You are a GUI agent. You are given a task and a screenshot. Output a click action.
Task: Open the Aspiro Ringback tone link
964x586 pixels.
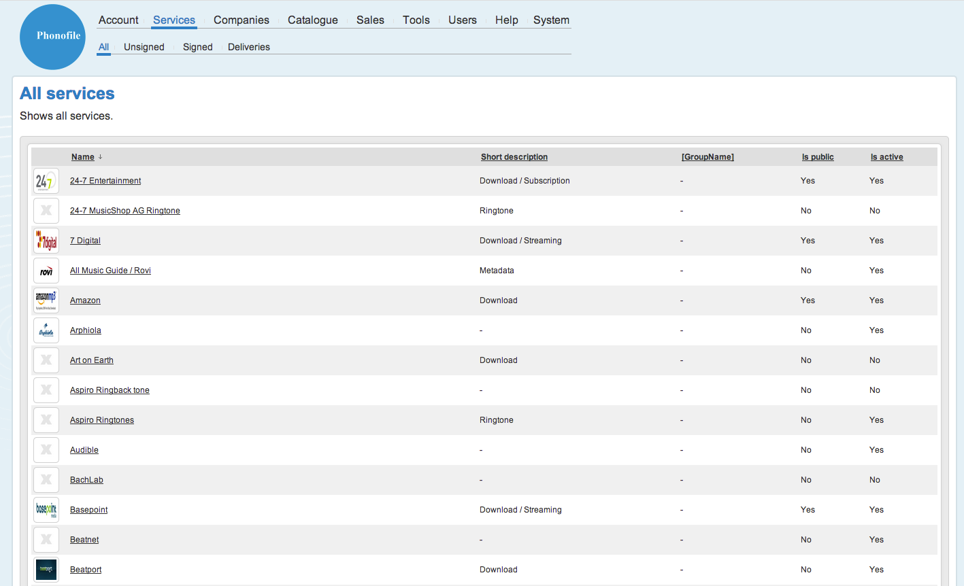point(110,390)
